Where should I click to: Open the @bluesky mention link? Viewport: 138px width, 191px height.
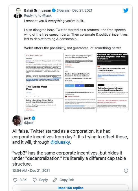(x=60, y=142)
